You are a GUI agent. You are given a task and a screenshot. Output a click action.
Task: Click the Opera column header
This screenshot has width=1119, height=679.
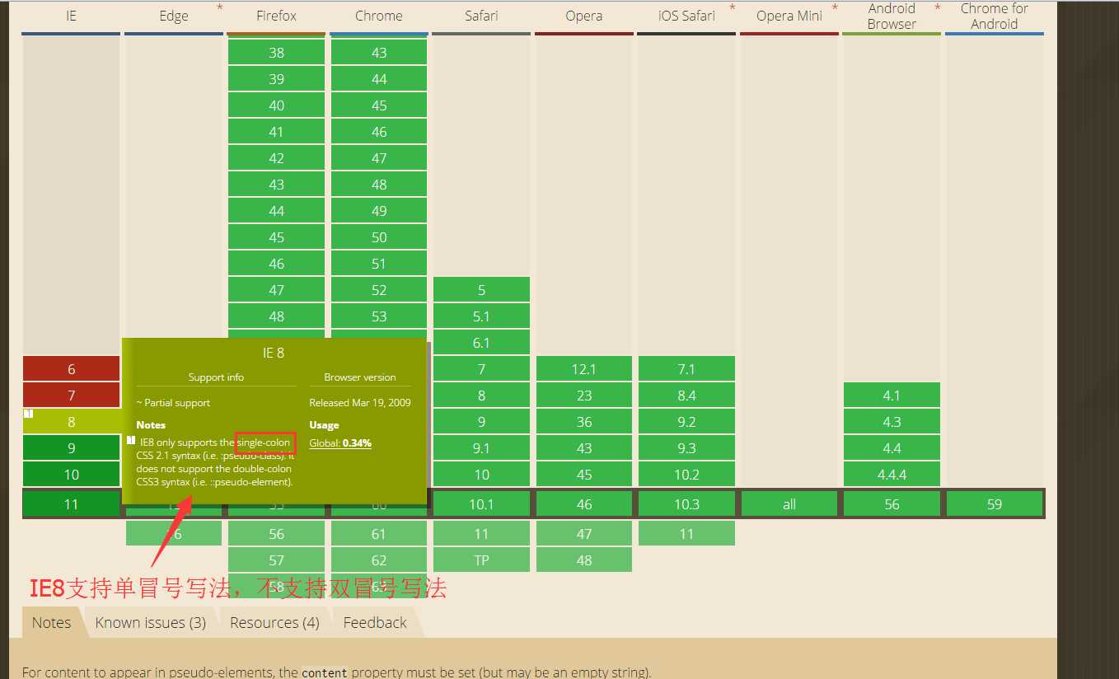pos(584,16)
